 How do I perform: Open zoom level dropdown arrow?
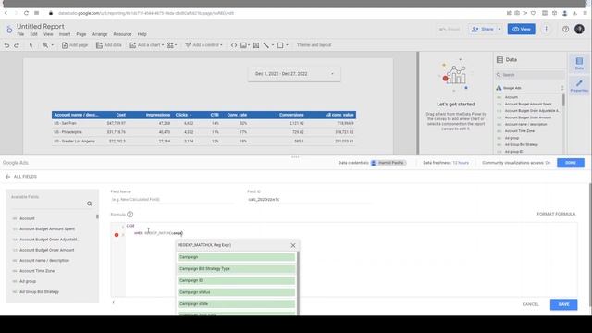(x=53, y=45)
